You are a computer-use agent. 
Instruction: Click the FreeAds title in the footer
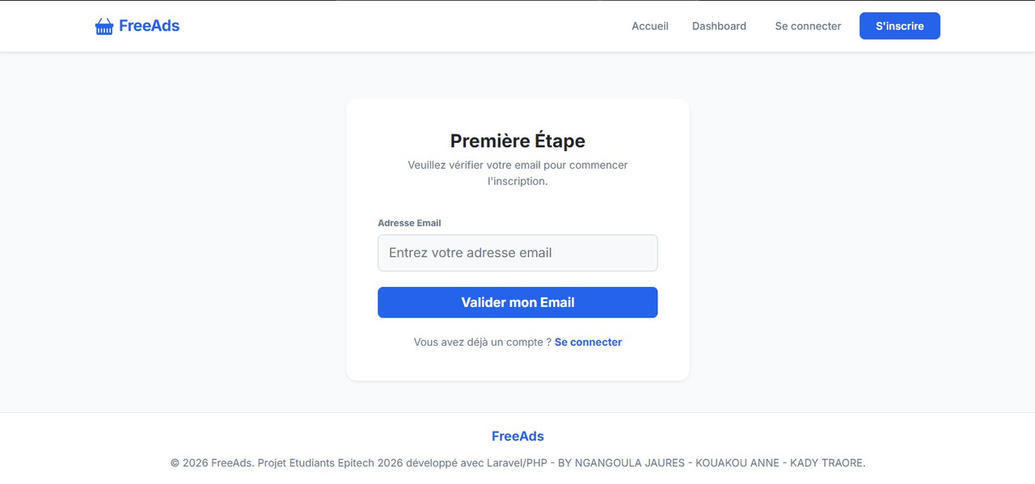point(517,436)
